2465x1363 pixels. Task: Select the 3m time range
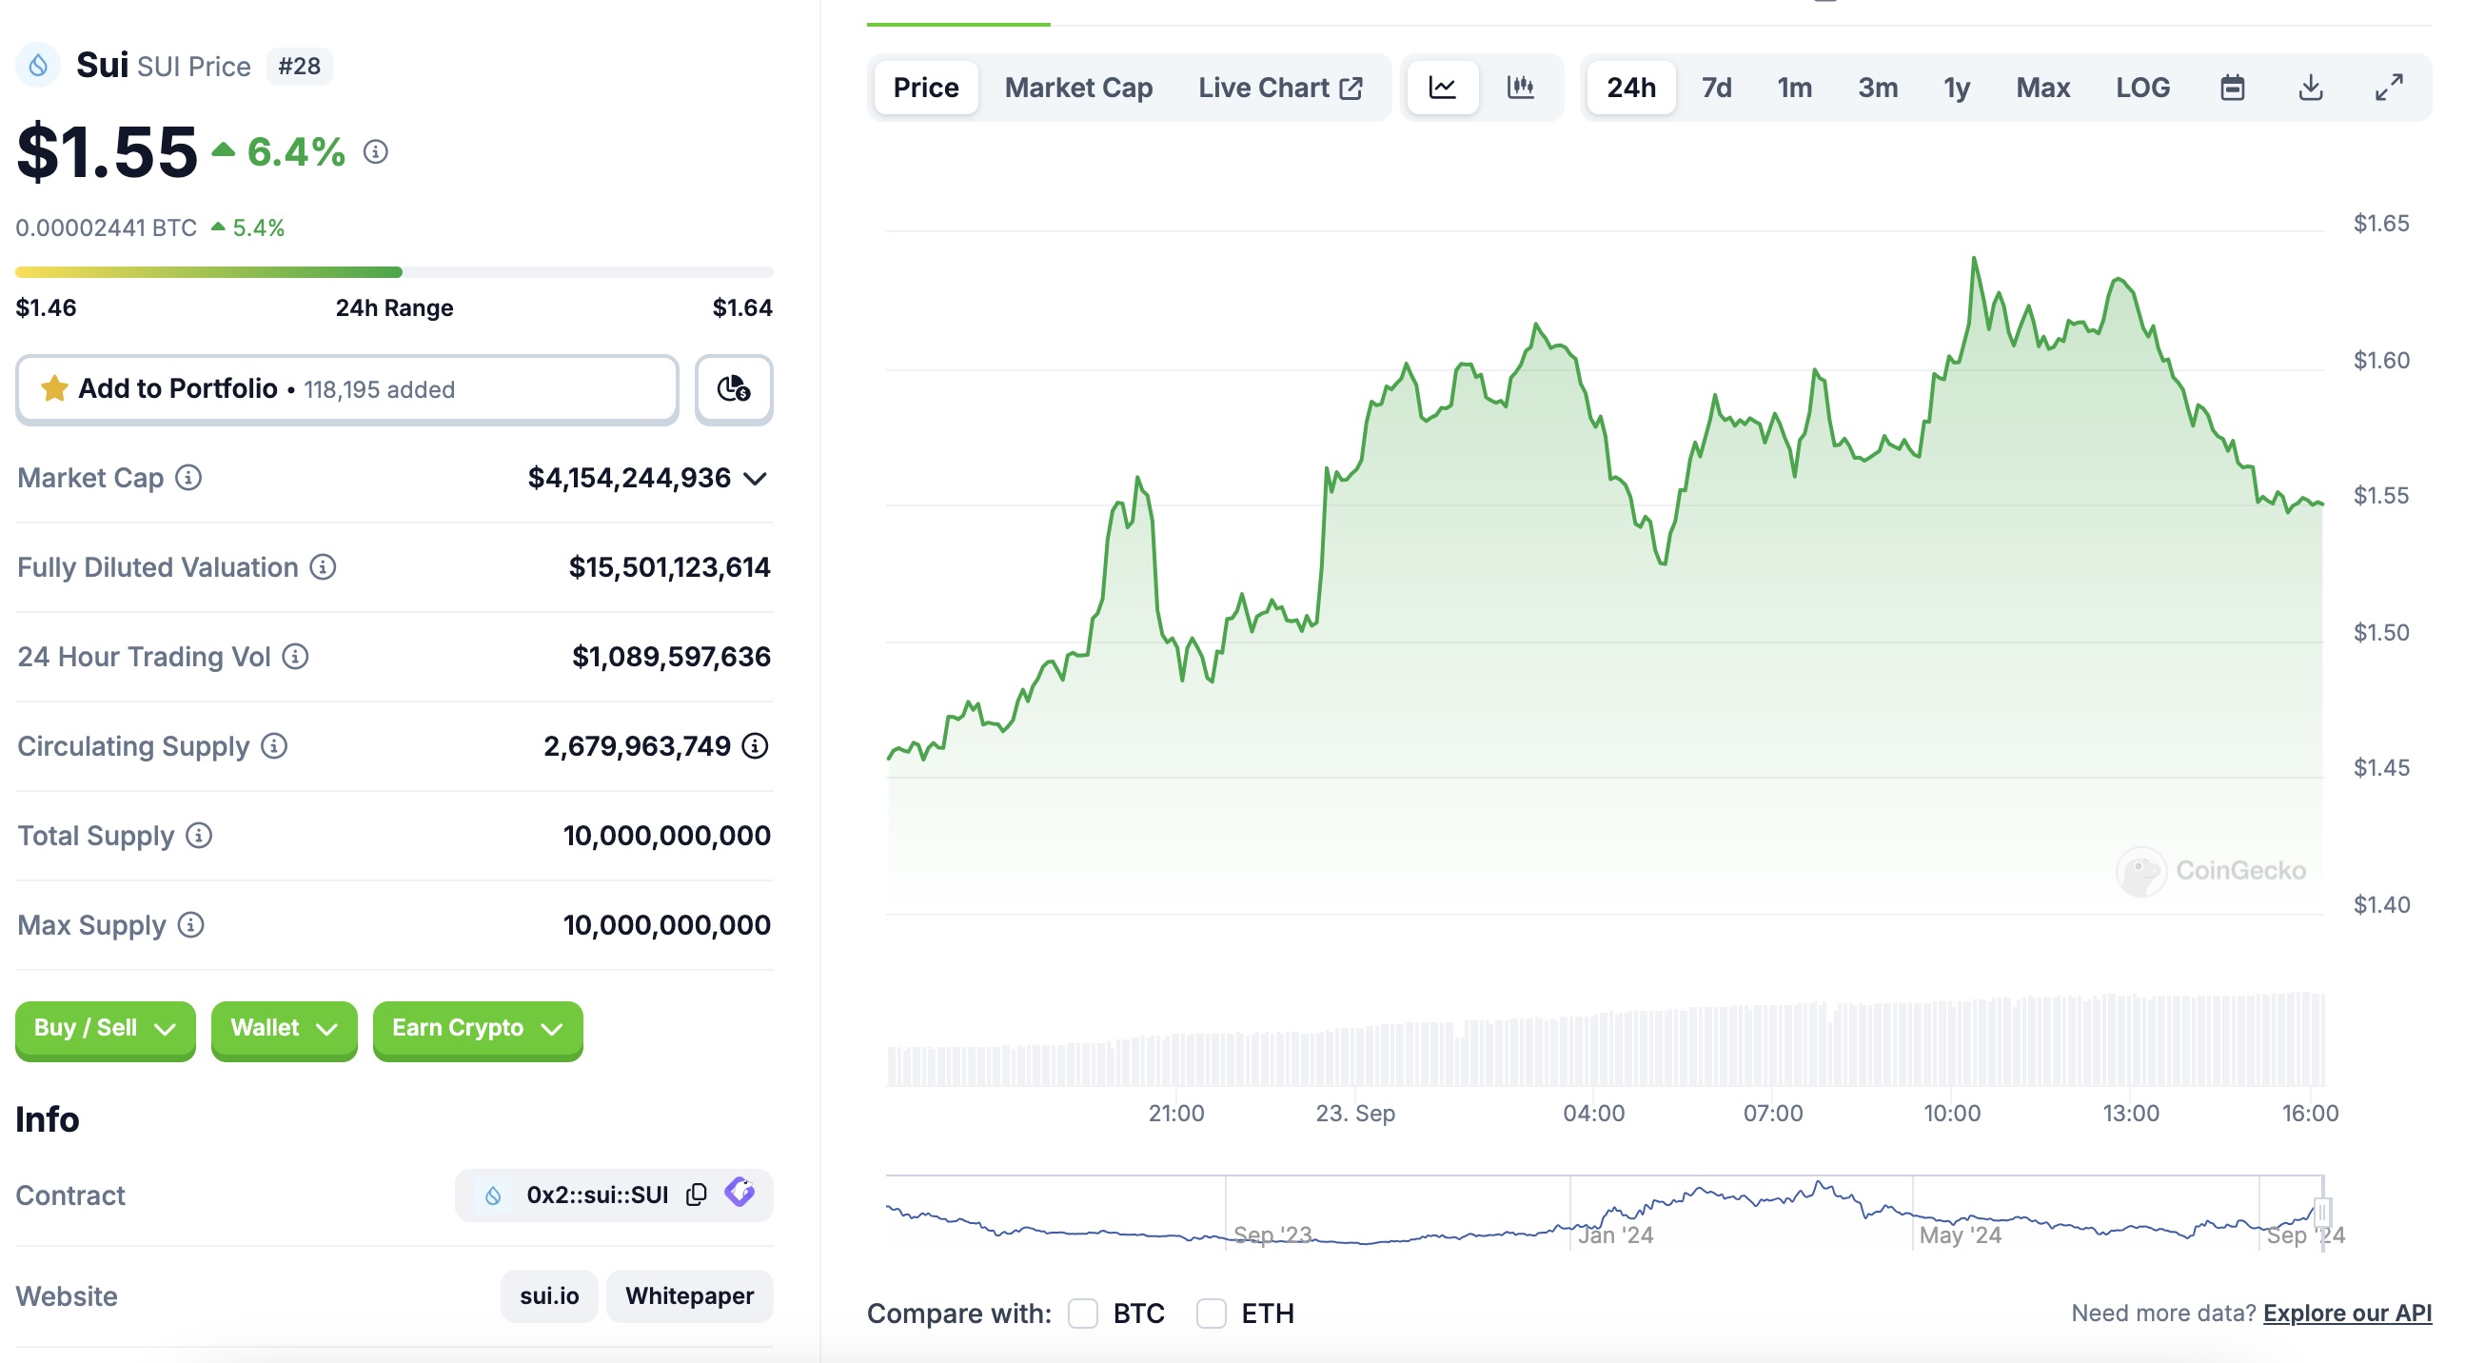coord(1878,89)
